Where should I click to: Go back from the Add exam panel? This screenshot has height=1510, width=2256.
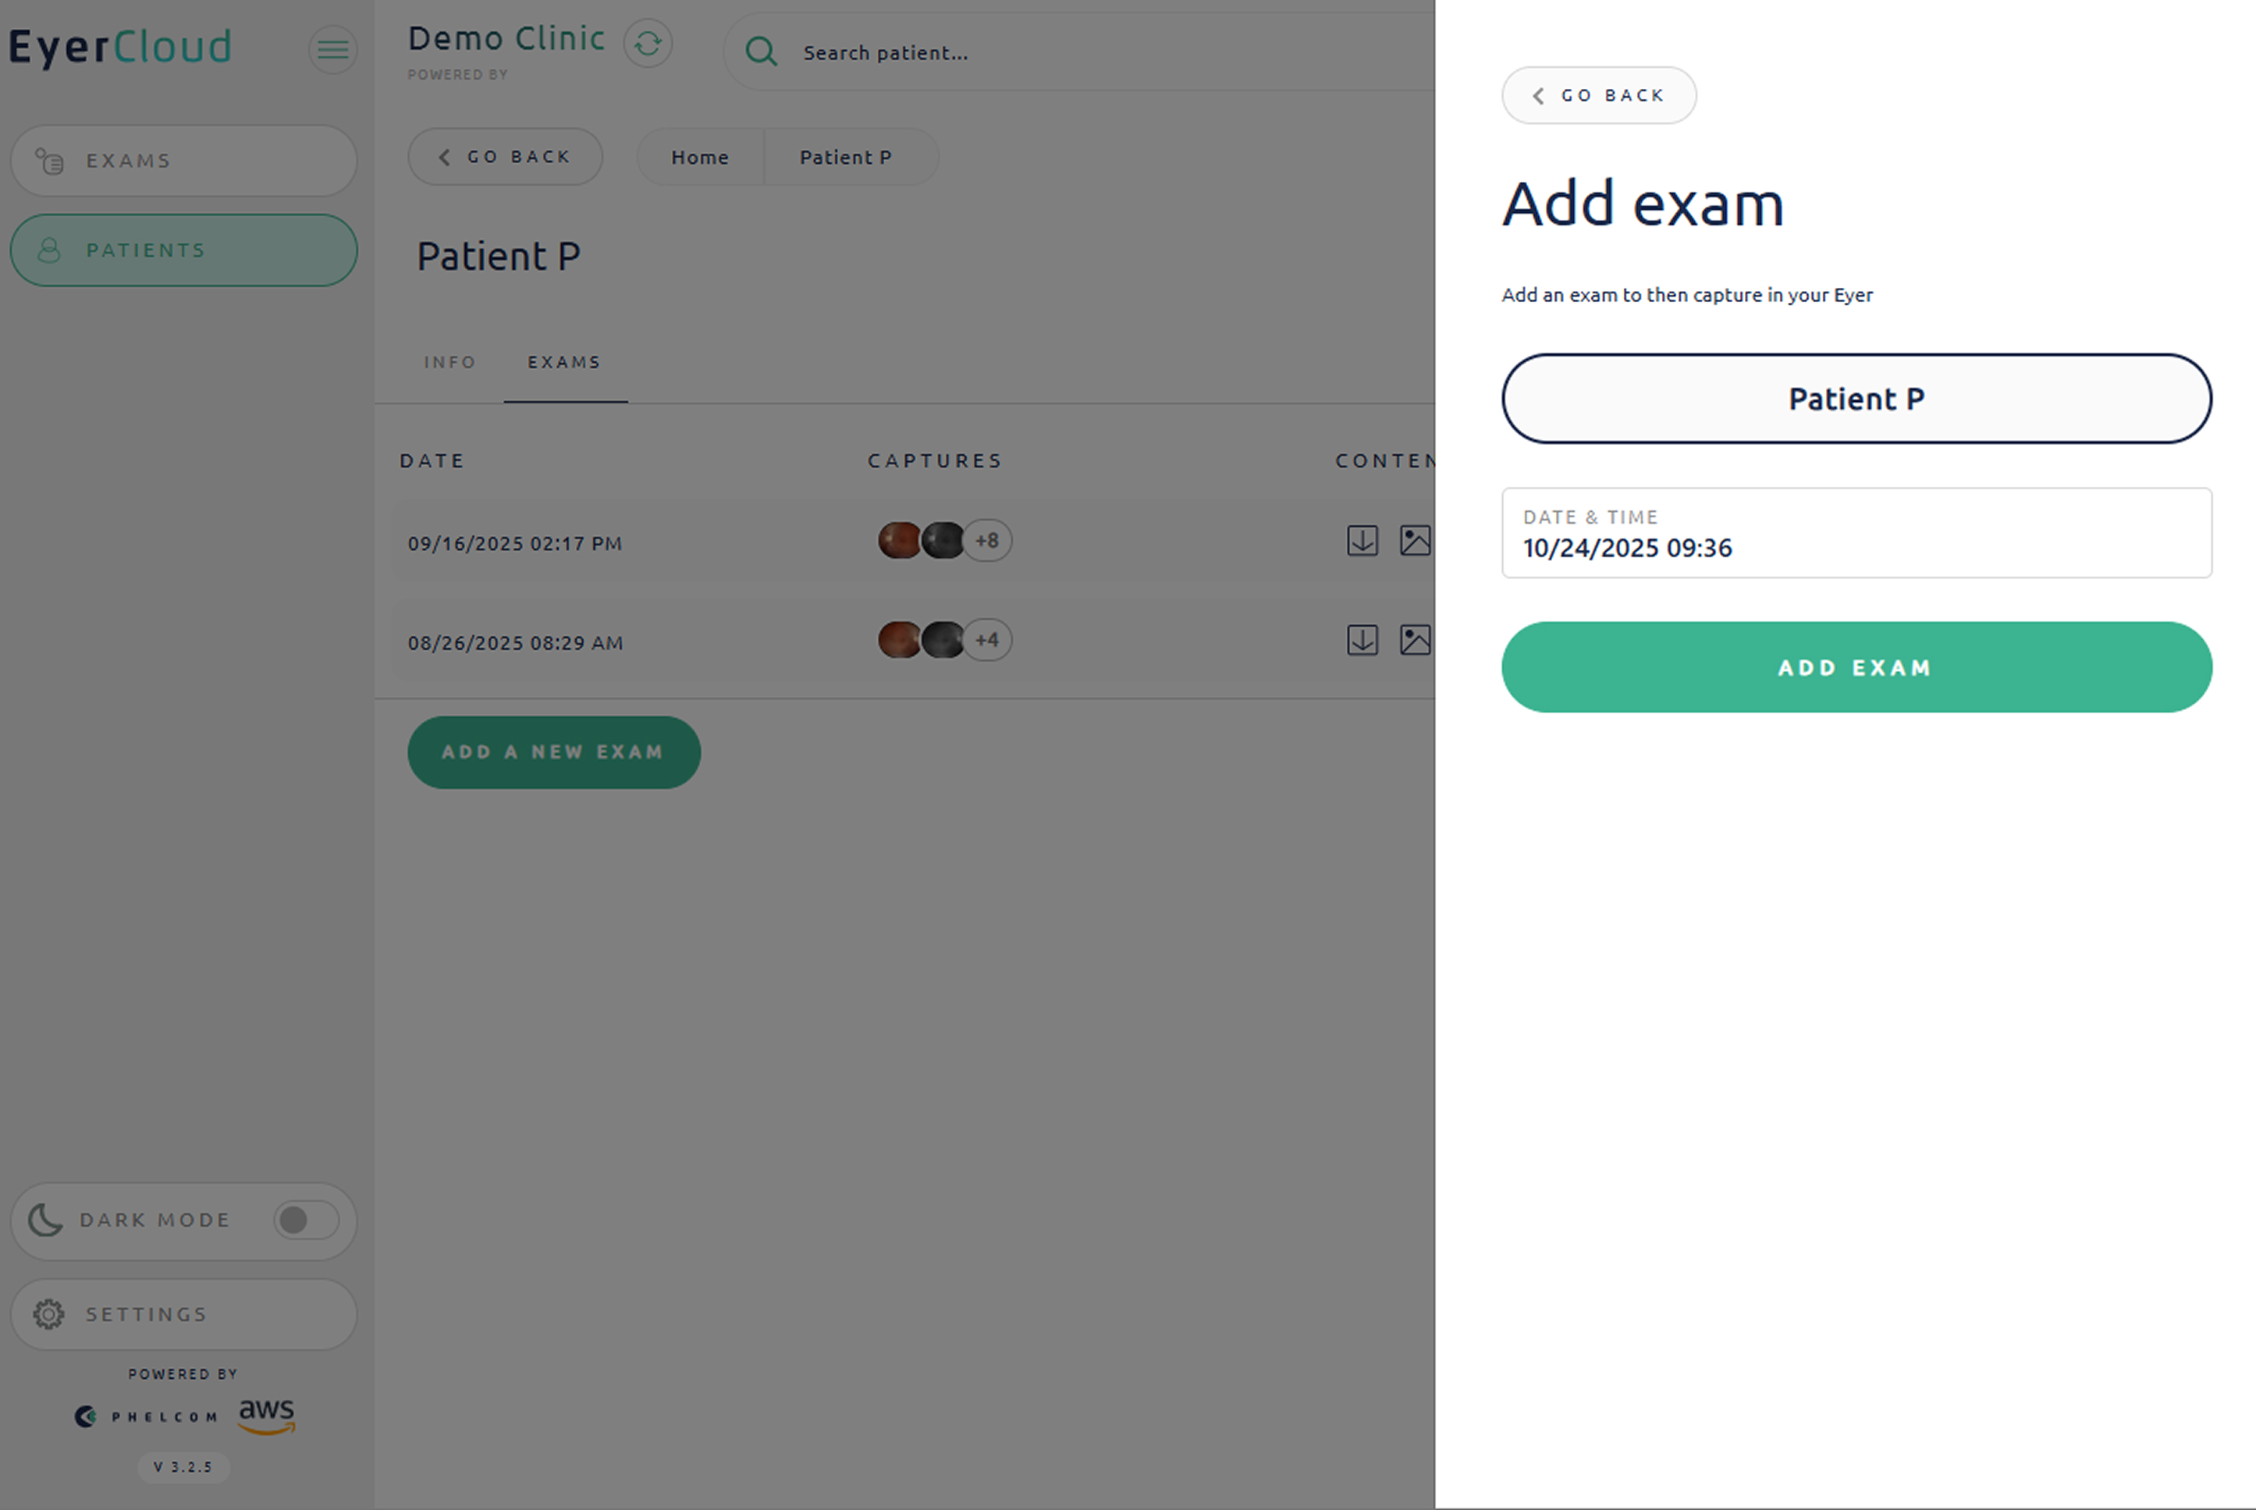coord(1598,95)
